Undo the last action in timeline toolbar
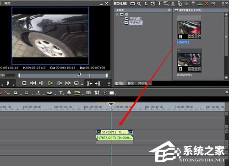Screen dimensions: 229x166 15,93
